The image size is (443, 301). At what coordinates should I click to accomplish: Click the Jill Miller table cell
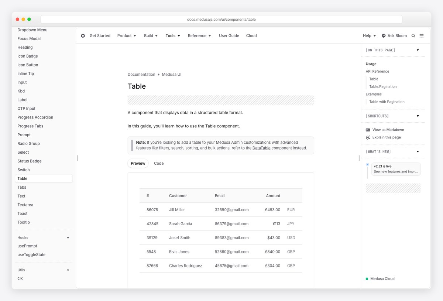tap(177, 210)
